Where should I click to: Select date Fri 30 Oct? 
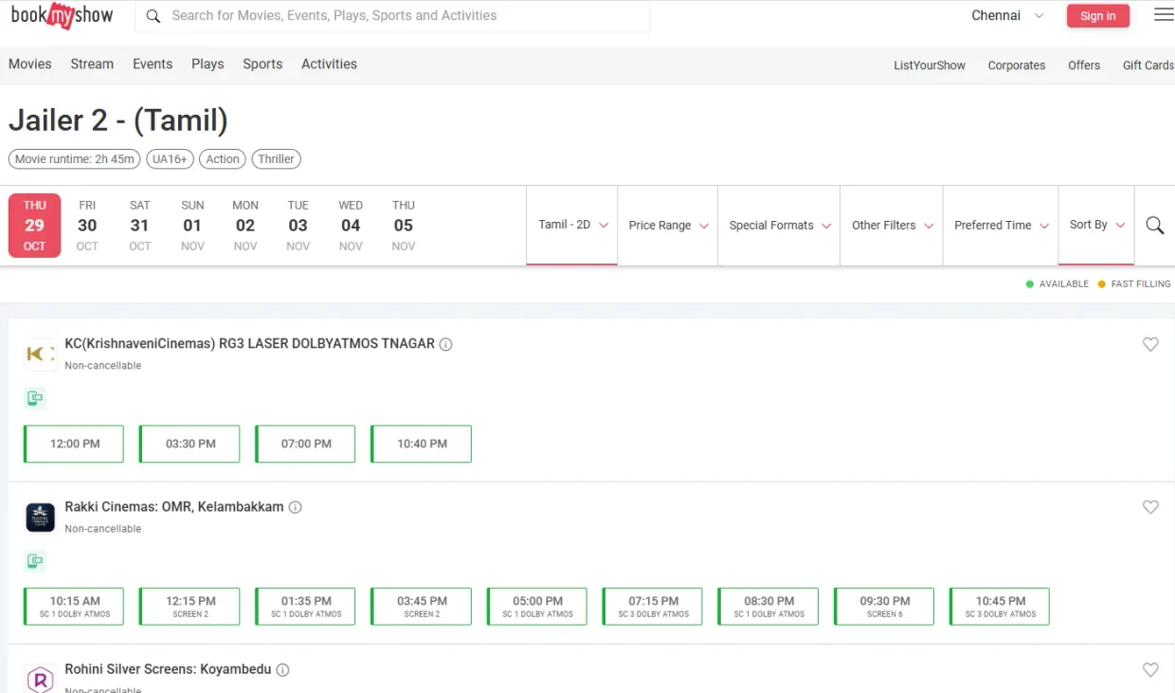(x=87, y=226)
